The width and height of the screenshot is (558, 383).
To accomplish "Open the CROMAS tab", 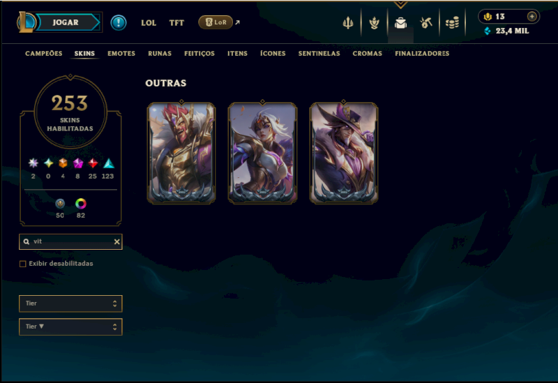I will (x=368, y=54).
